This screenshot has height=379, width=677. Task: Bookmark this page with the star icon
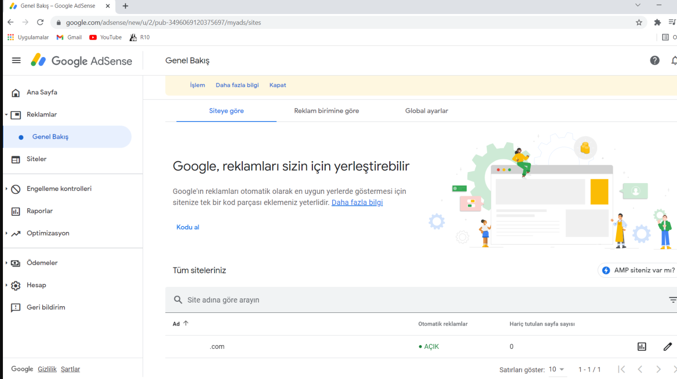pos(639,22)
